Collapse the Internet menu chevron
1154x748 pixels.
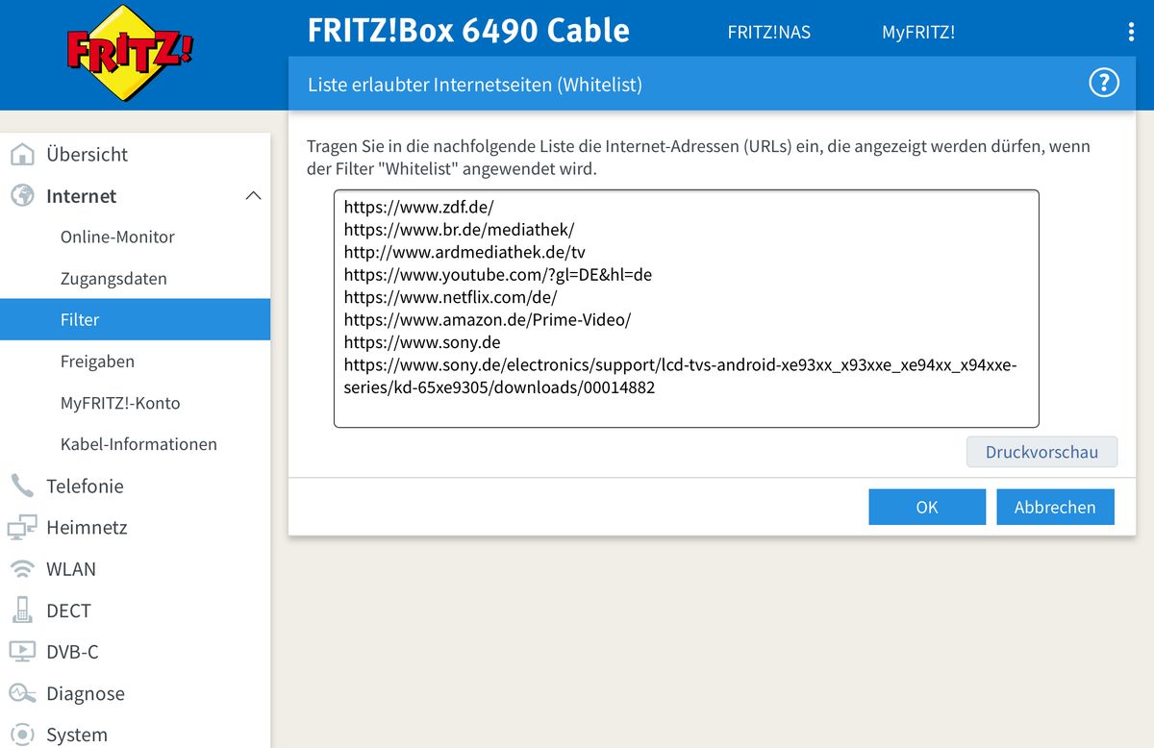[253, 196]
